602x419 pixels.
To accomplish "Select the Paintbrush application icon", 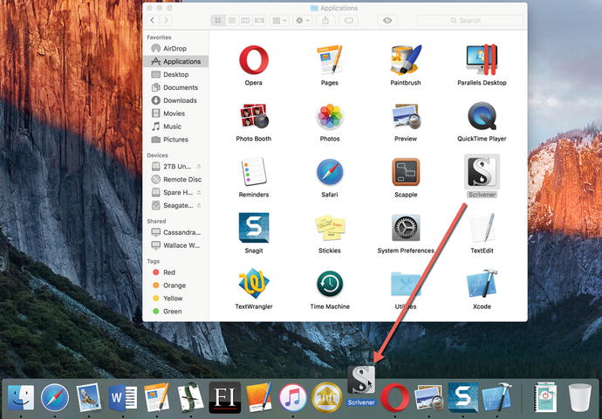I will pos(406,60).
